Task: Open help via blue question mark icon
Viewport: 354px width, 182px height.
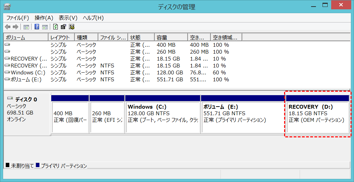Action: (x=37, y=27)
